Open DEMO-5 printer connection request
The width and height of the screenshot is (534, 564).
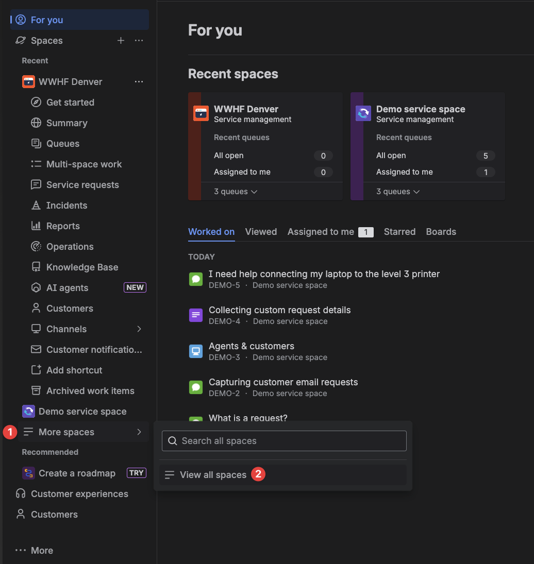click(324, 274)
